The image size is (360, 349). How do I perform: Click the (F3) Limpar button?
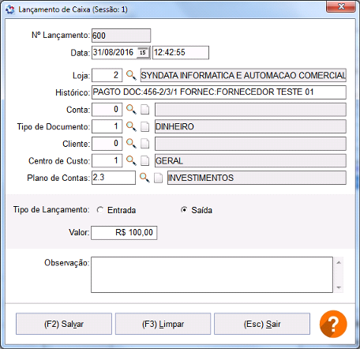pyautogui.click(x=163, y=324)
